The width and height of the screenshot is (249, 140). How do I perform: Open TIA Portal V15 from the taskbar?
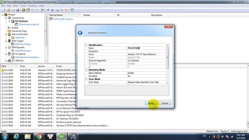[73, 136]
